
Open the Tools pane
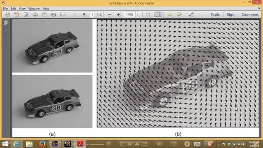[215, 15]
